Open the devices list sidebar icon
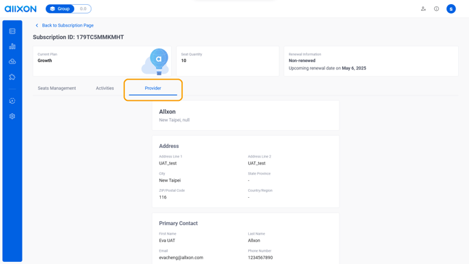This screenshot has width=469, height=264. click(x=12, y=31)
